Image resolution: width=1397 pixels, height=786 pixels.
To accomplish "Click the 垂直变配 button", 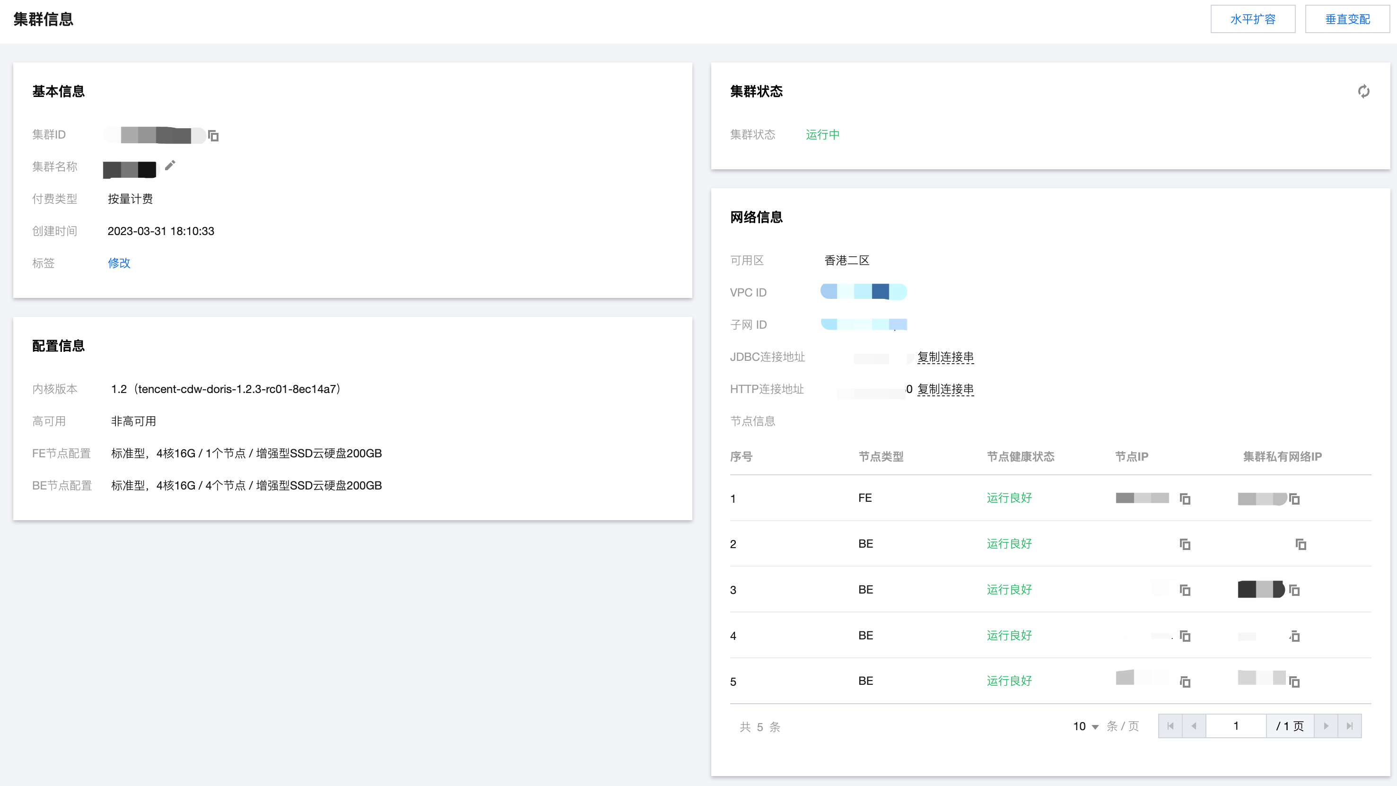I will tap(1347, 19).
